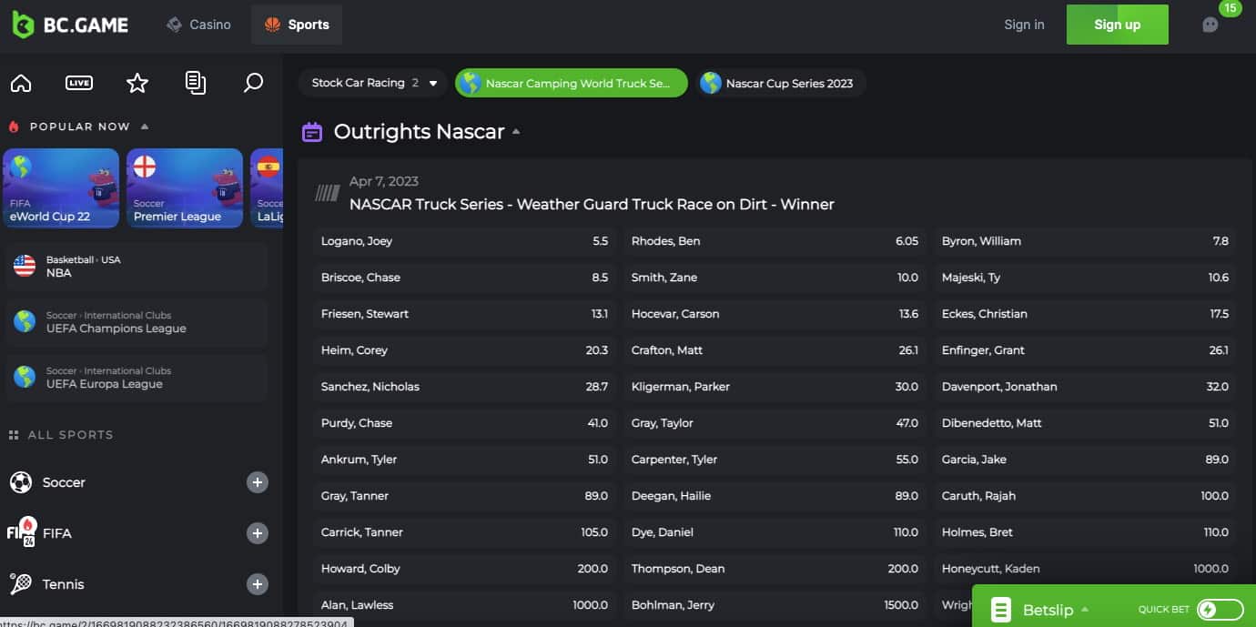Open the NBA basketball link
1256x627 pixels.
pyautogui.click(x=137, y=267)
